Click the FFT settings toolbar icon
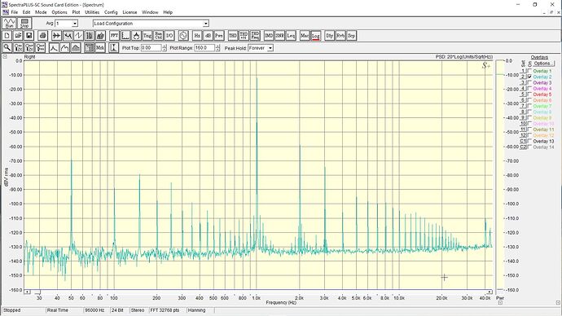The width and height of the screenshot is (562, 316). click(114, 36)
